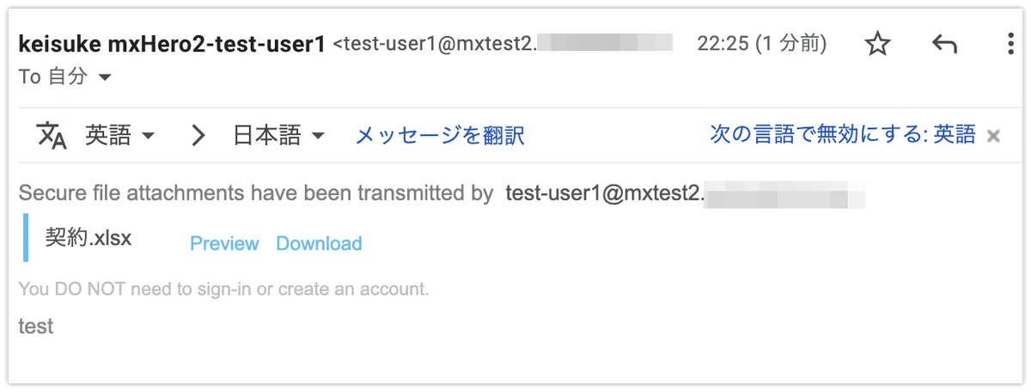Click メッセージを翻訳 to translate the message
The height and width of the screenshot is (392, 1031).
click(439, 136)
